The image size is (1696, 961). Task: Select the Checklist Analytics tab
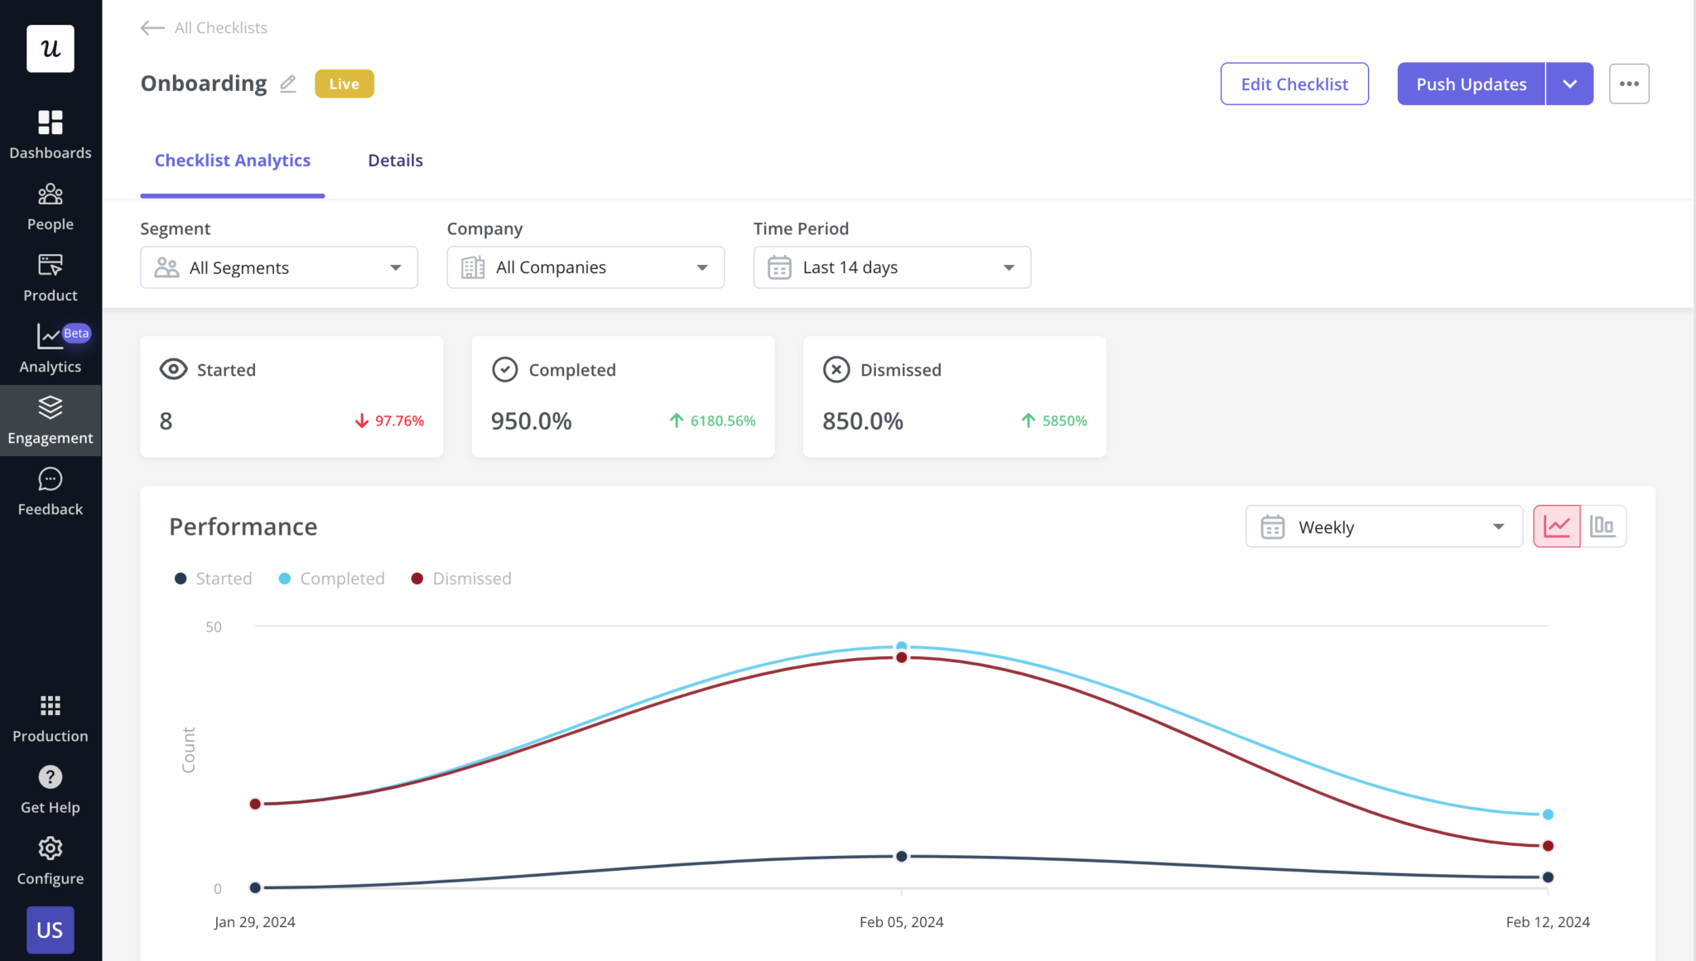[232, 160]
